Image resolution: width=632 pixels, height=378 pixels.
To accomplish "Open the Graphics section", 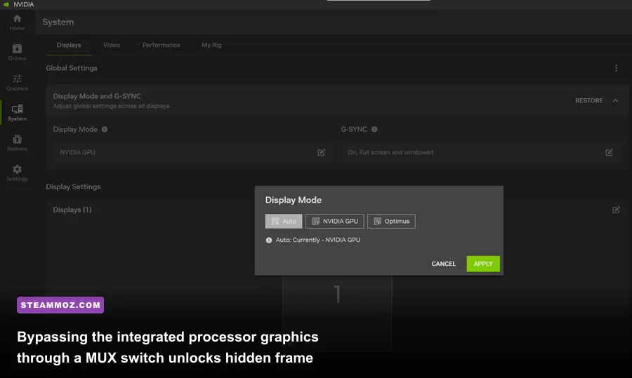I will click(17, 83).
